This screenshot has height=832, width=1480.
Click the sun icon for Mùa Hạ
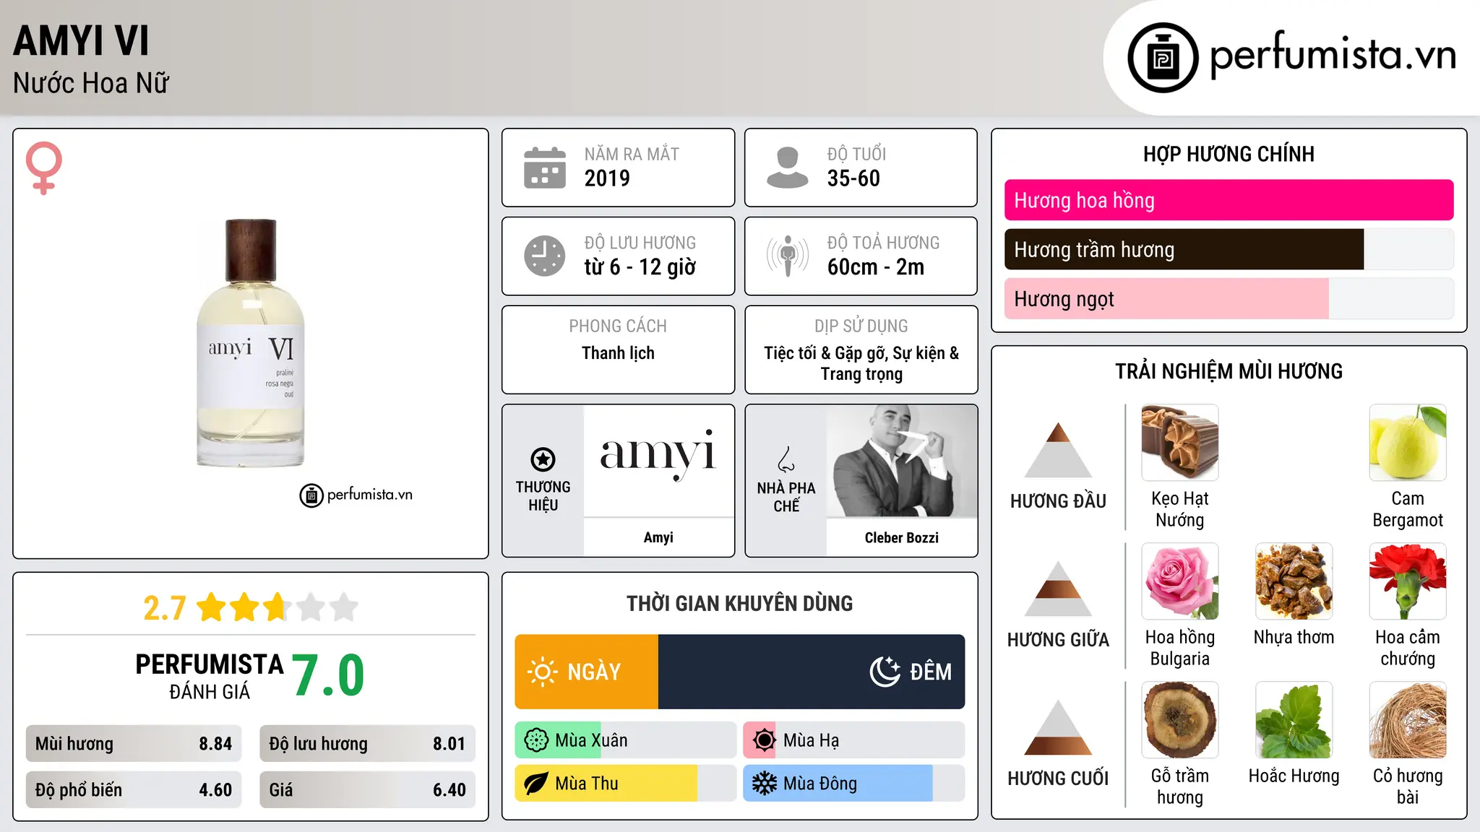[764, 740]
